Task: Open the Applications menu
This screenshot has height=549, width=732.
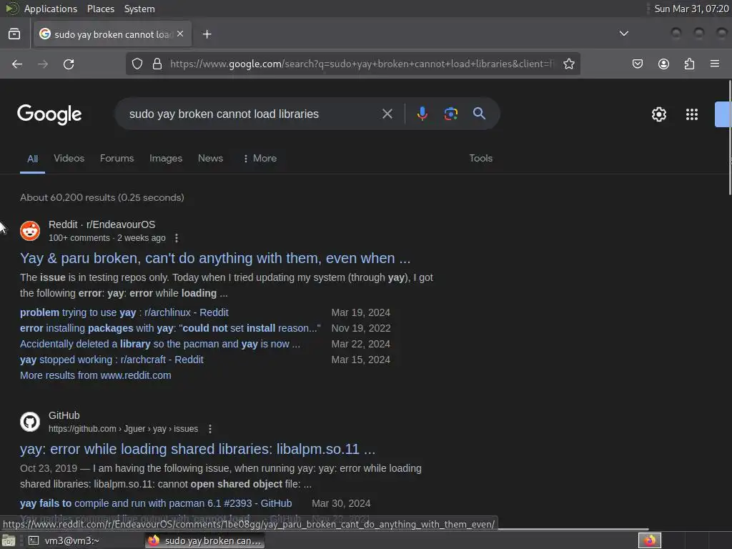Action: pos(51,9)
